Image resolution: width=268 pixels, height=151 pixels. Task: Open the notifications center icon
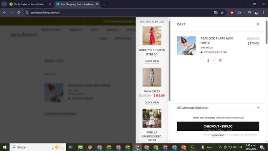point(262,147)
